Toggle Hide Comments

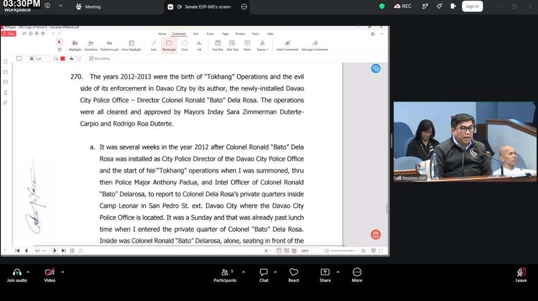pos(288,45)
